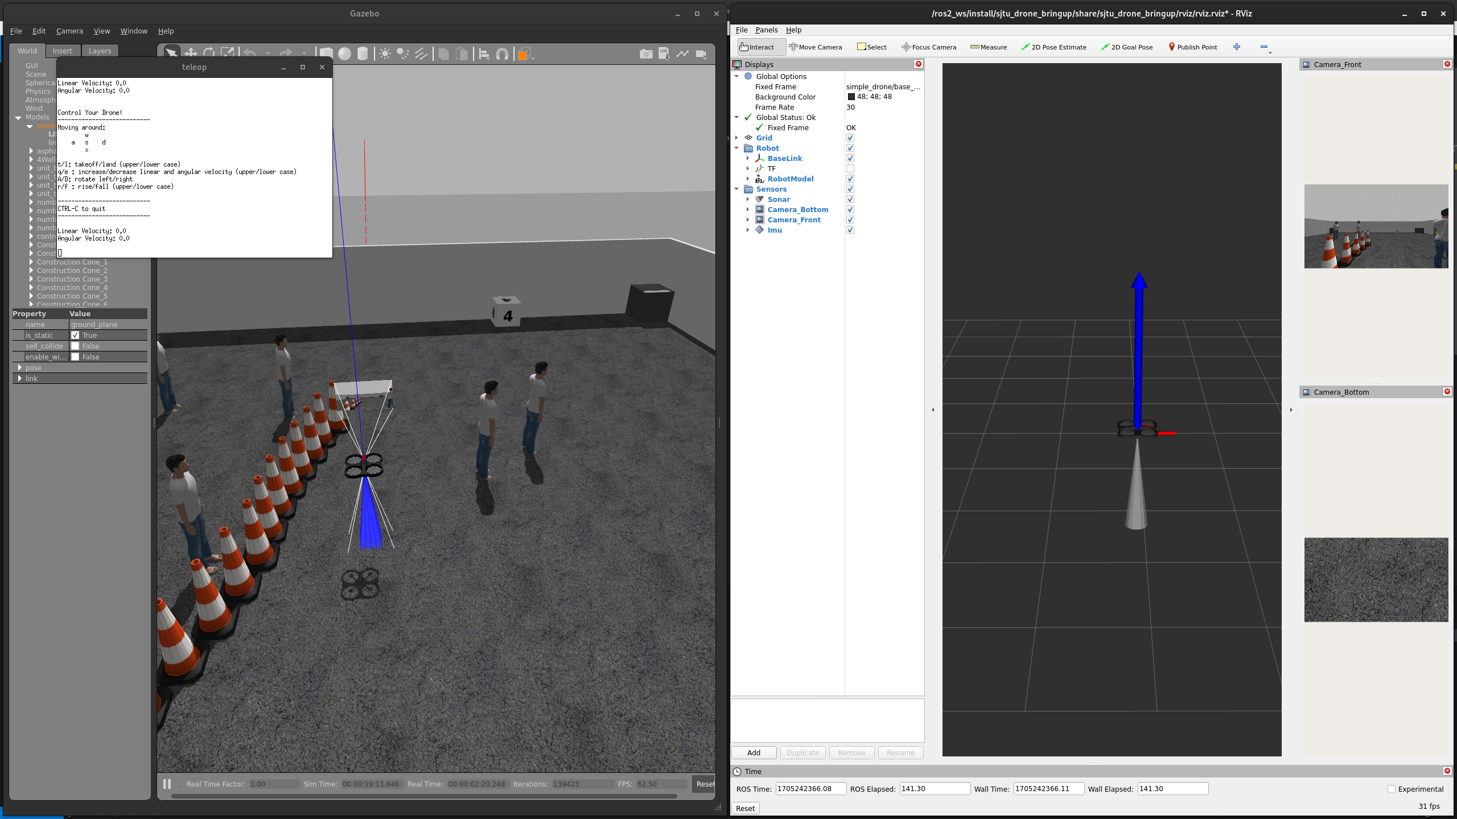The image size is (1457, 819).
Task: Take a Gazebo screenshot with camera icon
Action: coord(645,53)
